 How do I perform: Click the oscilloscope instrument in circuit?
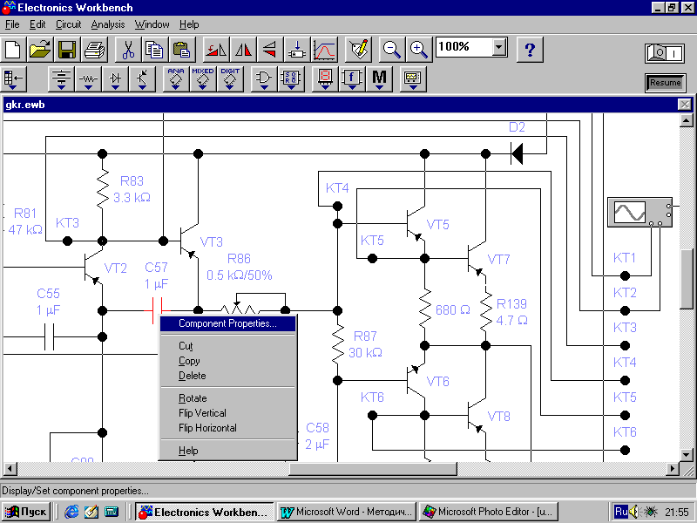point(639,212)
